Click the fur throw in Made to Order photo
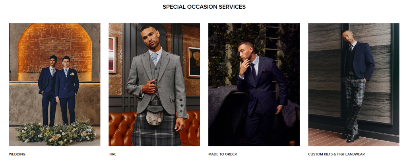Viewport: 407px width, 163px height. [289, 114]
